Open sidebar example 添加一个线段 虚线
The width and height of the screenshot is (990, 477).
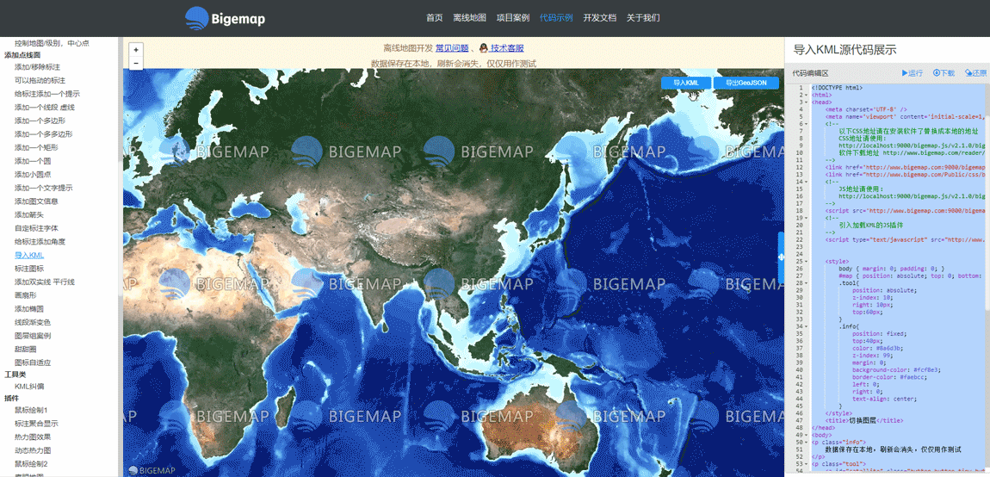click(x=45, y=107)
